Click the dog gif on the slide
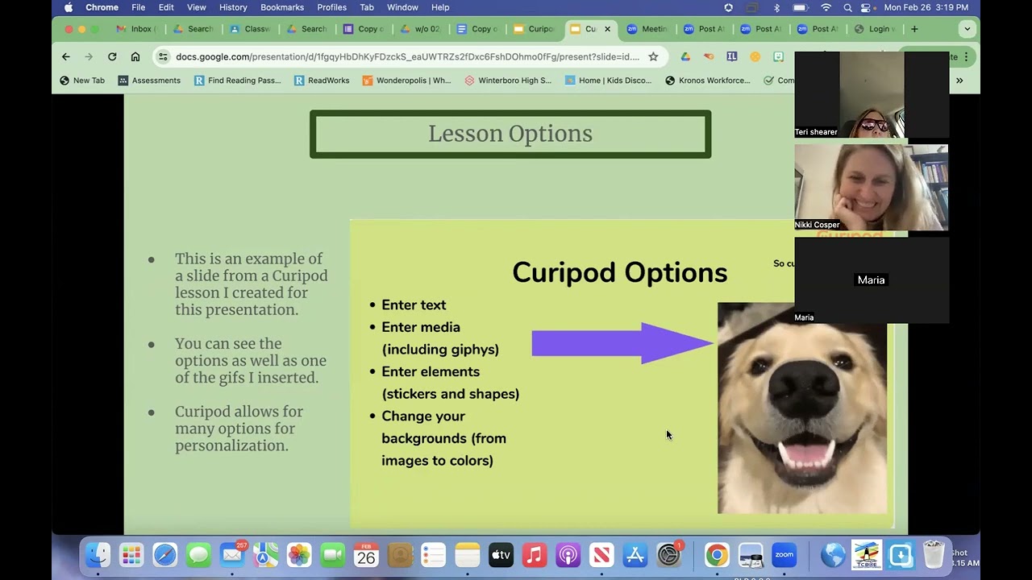The image size is (1032, 580). point(802,408)
